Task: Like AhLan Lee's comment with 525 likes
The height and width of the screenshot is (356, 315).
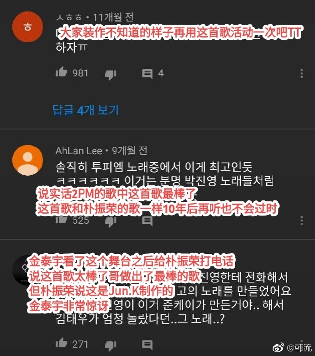Action: coord(61,219)
